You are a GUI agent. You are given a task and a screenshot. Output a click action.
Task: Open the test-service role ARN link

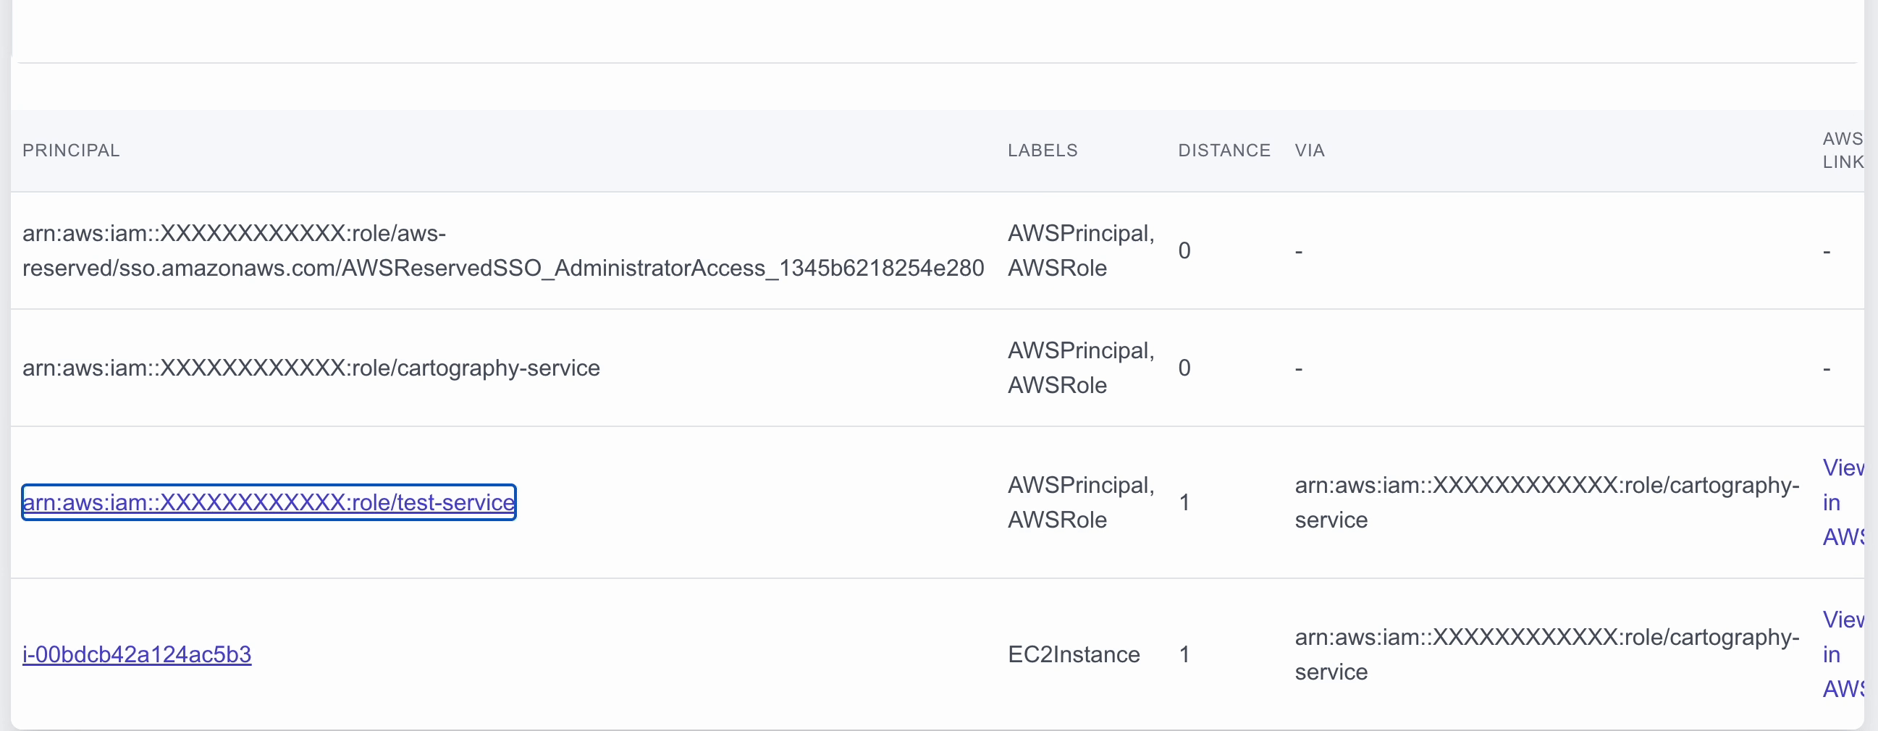click(269, 502)
